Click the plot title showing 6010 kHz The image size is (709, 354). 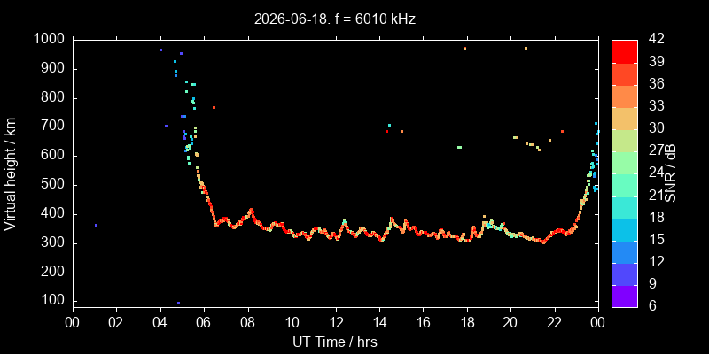point(335,19)
